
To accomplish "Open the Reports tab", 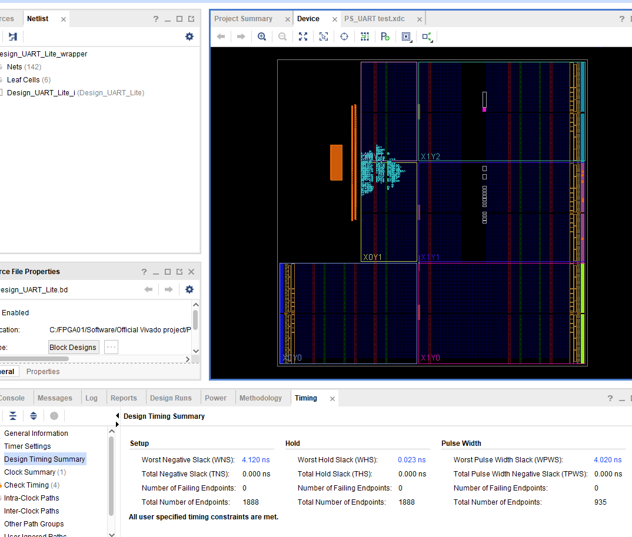I will pyautogui.click(x=124, y=398).
